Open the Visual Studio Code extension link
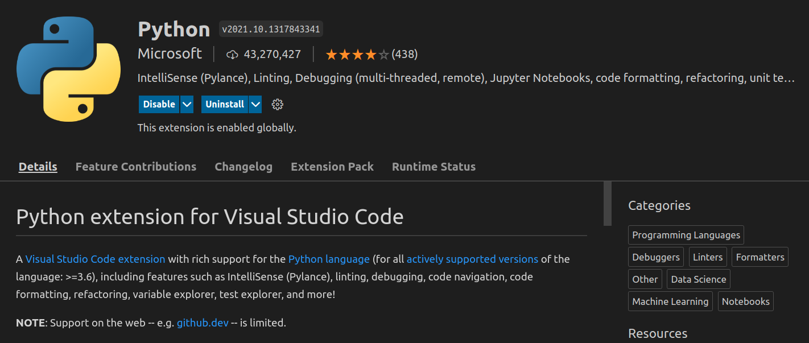 pos(95,259)
